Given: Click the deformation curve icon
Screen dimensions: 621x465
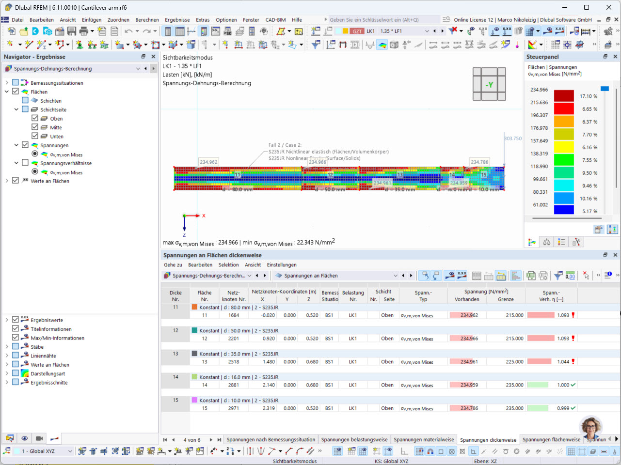Looking at the screenshot, I should coord(370,45).
